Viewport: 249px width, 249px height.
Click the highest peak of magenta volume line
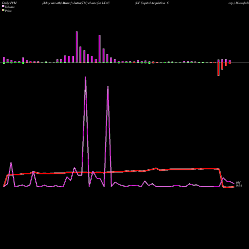[x=86, y=77]
